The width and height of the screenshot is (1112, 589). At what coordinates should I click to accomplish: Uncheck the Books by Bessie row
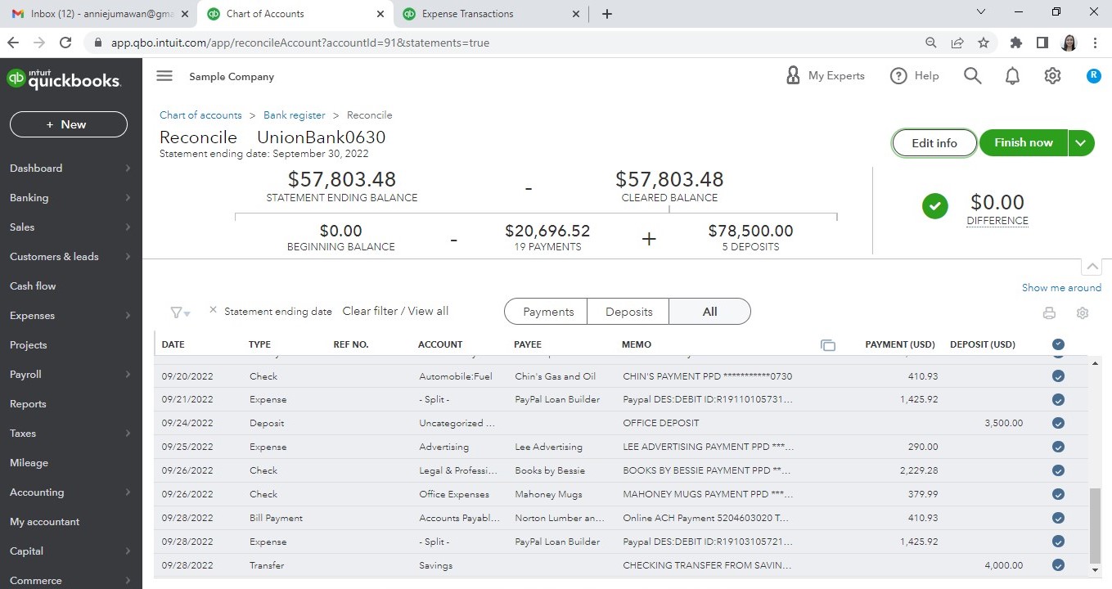(x=1058, y=470)
